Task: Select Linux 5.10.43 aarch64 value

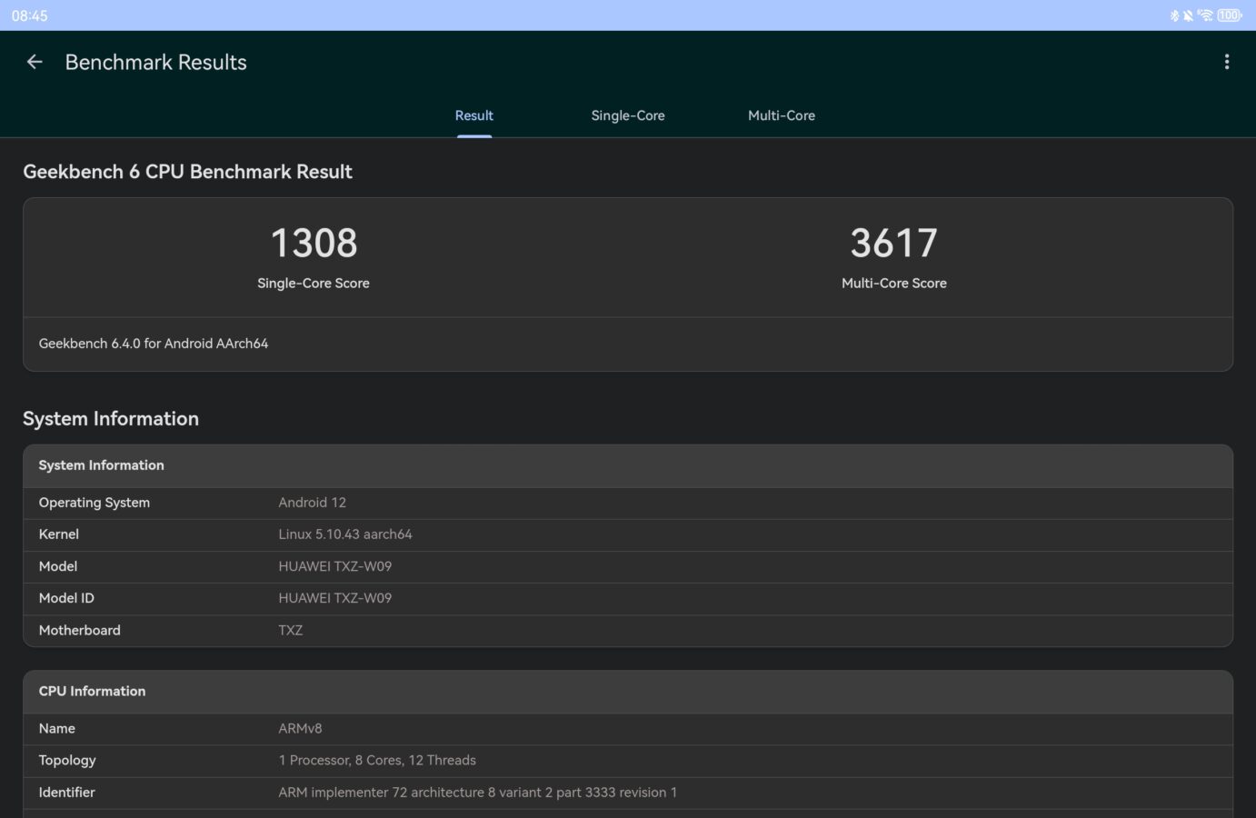Action: (x=345, y=534)
